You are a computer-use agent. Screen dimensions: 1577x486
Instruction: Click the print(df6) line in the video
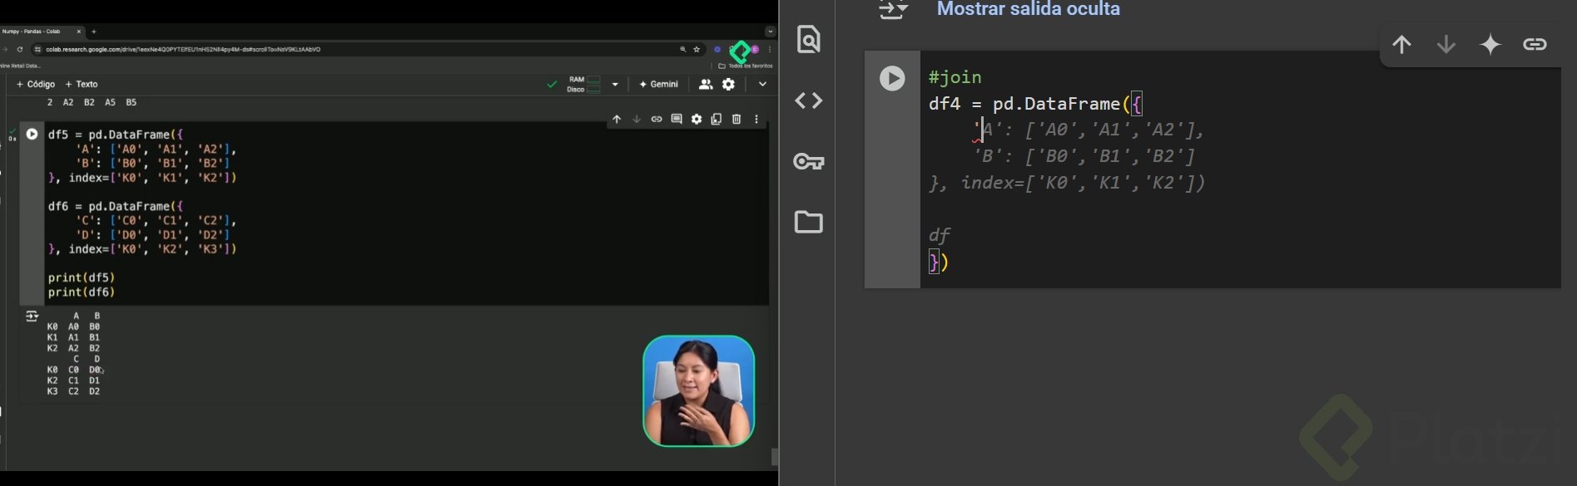82,292
